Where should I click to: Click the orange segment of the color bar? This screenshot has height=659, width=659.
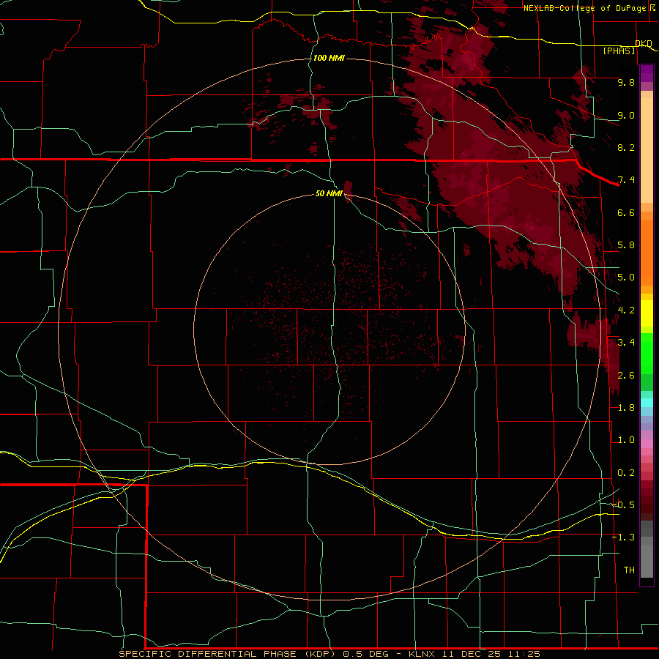(647, 252)
